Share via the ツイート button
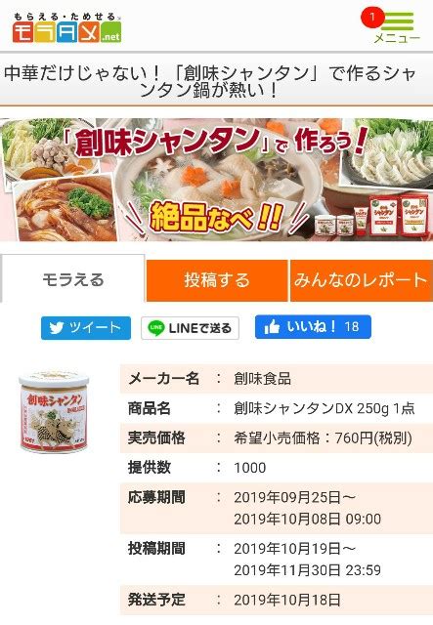433x625 pixels. pyautogui.click(x=86, y=328)
